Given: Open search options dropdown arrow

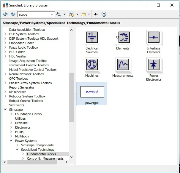Looking at the screenshot, I should pos(65,14).
